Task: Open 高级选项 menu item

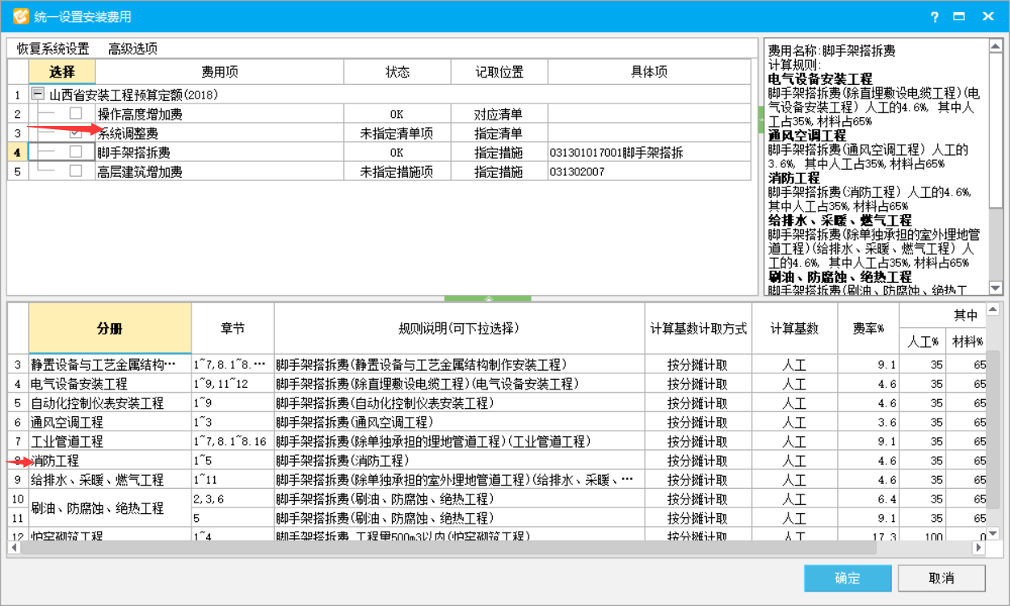Action: pyautogui.click(x=133, y=48)
